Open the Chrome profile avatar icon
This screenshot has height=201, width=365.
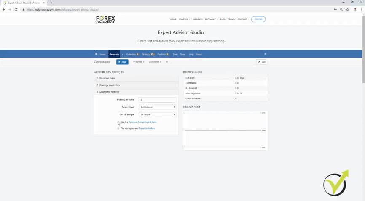[355, 9]
